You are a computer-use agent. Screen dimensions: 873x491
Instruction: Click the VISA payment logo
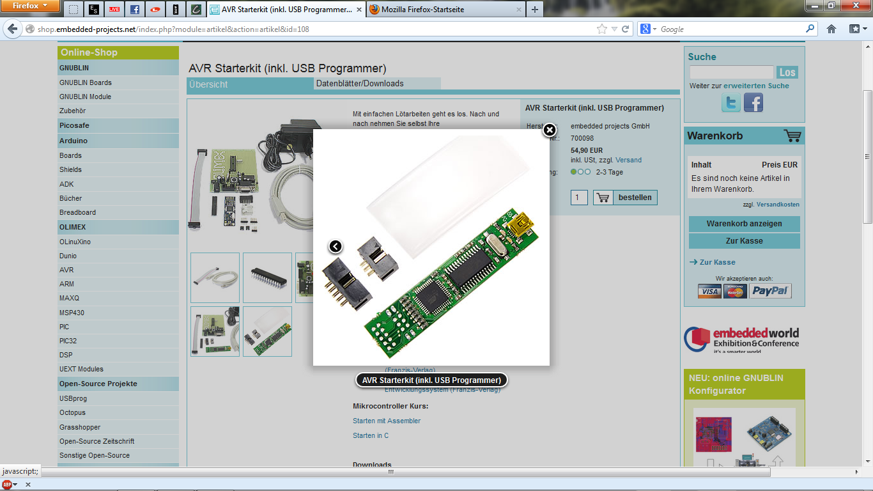coord(709,292)
